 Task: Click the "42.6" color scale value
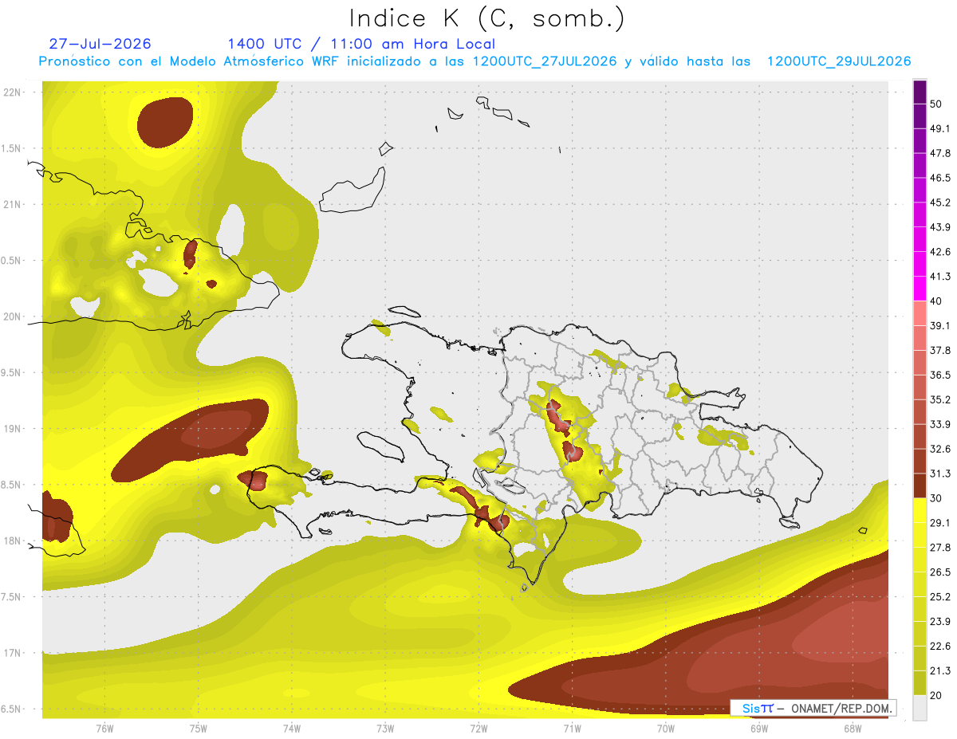click(940, 252)
